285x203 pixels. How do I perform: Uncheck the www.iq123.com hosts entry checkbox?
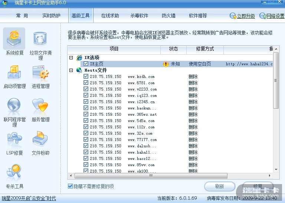tap(86, 95)
